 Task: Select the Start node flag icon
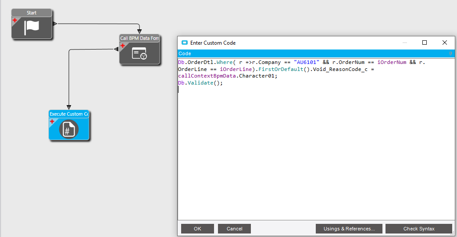32,27
